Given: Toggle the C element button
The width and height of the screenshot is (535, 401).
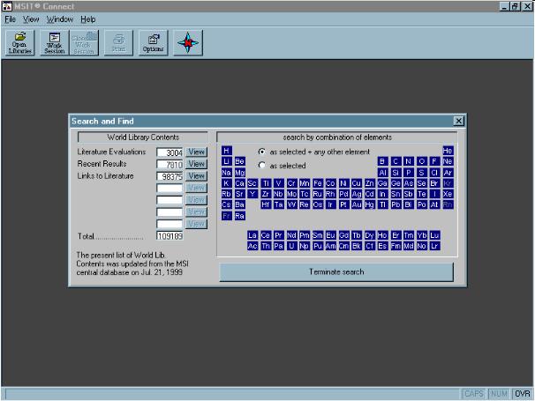Looking at the screenshot, I should click(396, 161).
